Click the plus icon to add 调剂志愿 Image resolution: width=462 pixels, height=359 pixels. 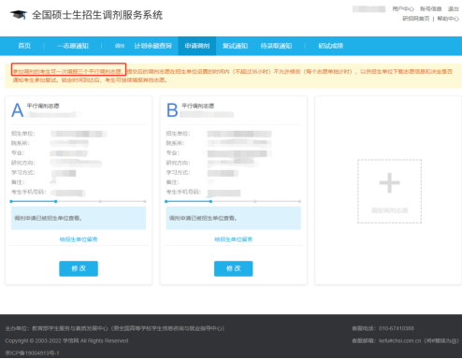click(389, 182)
